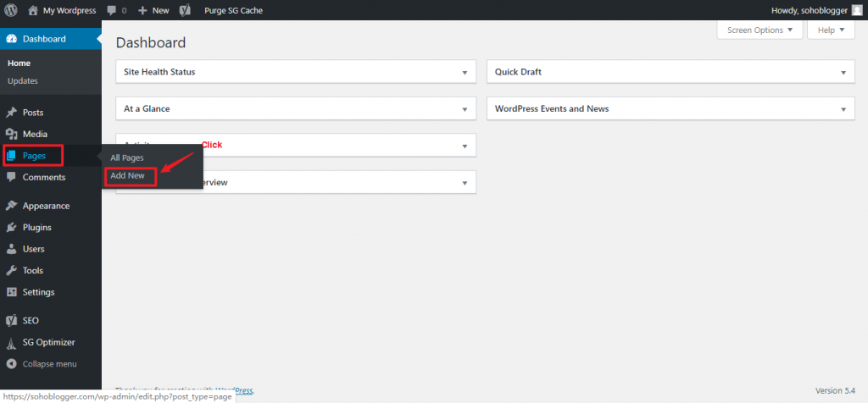868x403 pixels.
Task: Collapse the Quick Draft widget
Action: pos(843,73)
